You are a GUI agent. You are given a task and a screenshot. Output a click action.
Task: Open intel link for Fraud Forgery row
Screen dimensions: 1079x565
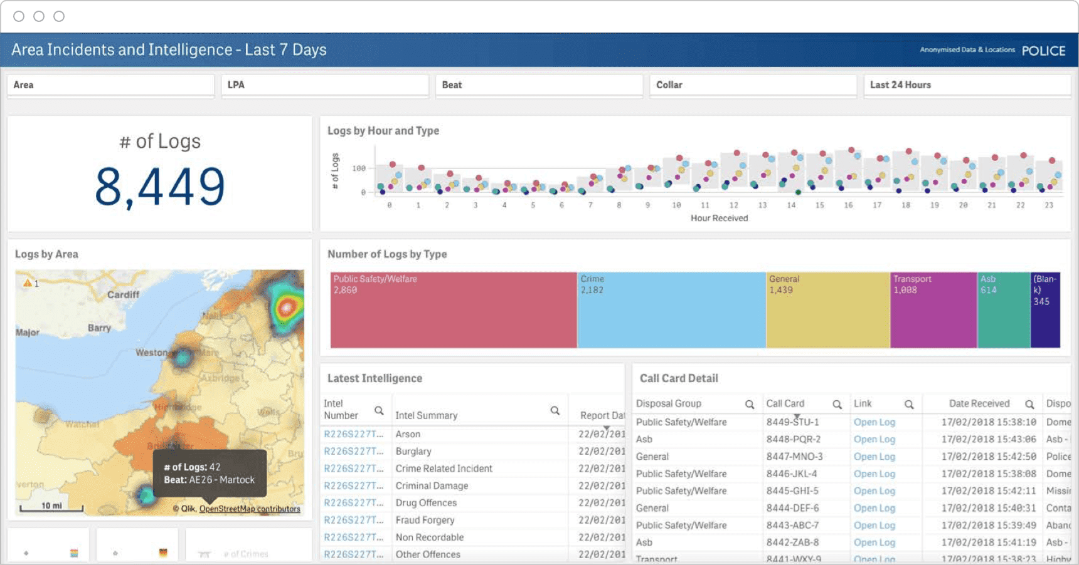[x=353, y=520]
